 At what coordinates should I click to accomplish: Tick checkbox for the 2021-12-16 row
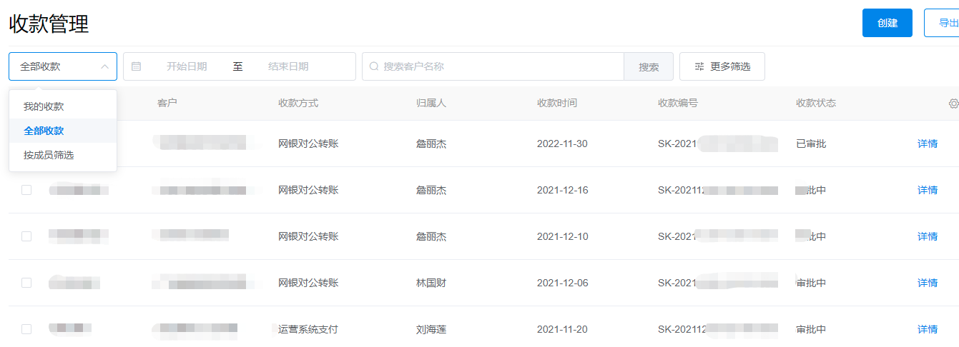point(26,190)
